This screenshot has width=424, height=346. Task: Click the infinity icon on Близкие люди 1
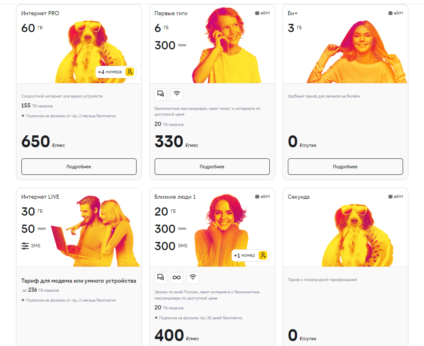coord(176,278)
